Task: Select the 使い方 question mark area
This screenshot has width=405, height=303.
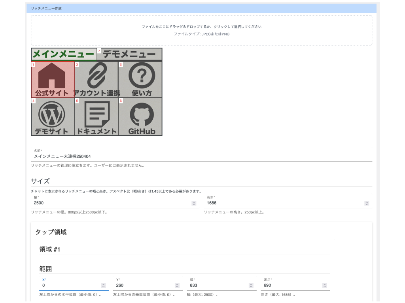Action: [140, 79]
